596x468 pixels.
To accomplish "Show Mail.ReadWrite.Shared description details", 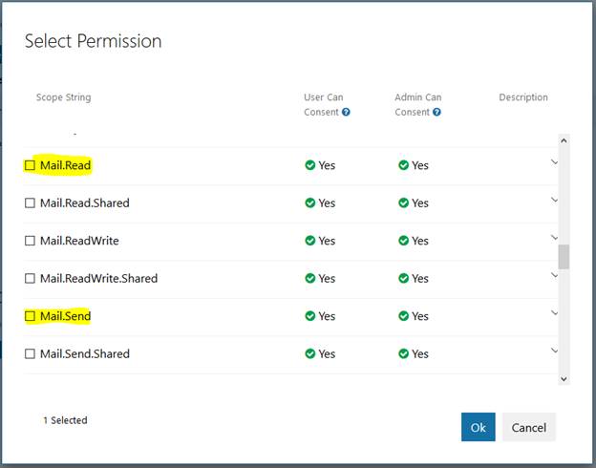I will (x=555, y=275).
